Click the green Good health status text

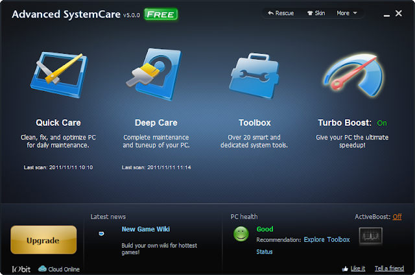pyautogui.click(x=265, y=229)
